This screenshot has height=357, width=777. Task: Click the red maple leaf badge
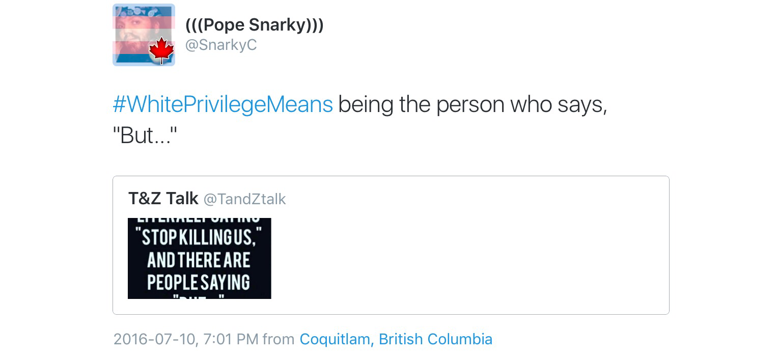(x=161, y=51)
